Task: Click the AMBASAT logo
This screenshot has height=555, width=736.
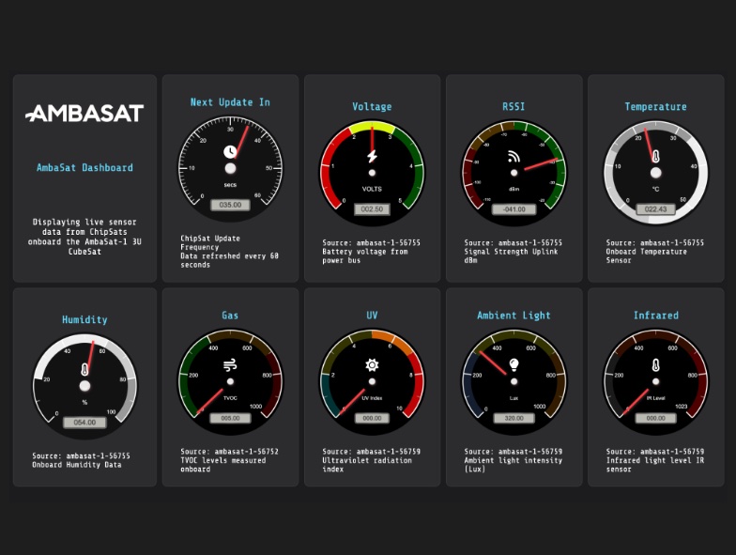Action: pyautogui.click(x=84, y=114)
